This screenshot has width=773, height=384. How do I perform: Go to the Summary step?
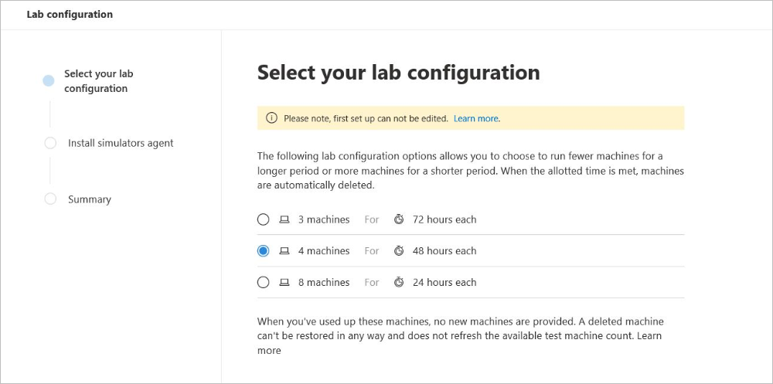coord(90,199)
